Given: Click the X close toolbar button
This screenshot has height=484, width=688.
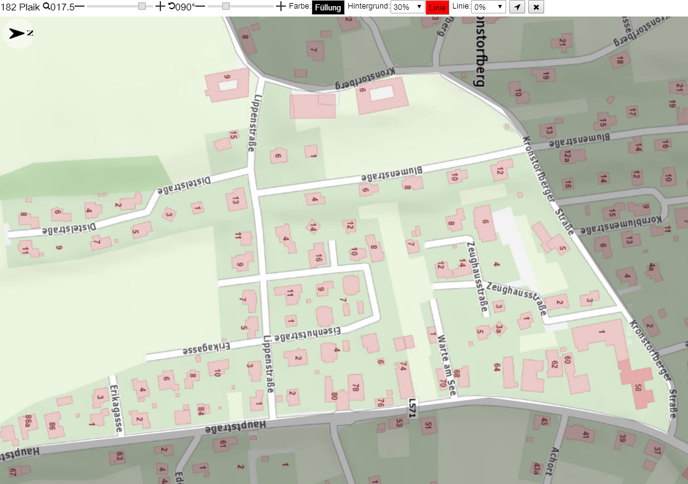Looking at the screenshot, I should click(x=536, y=7).
